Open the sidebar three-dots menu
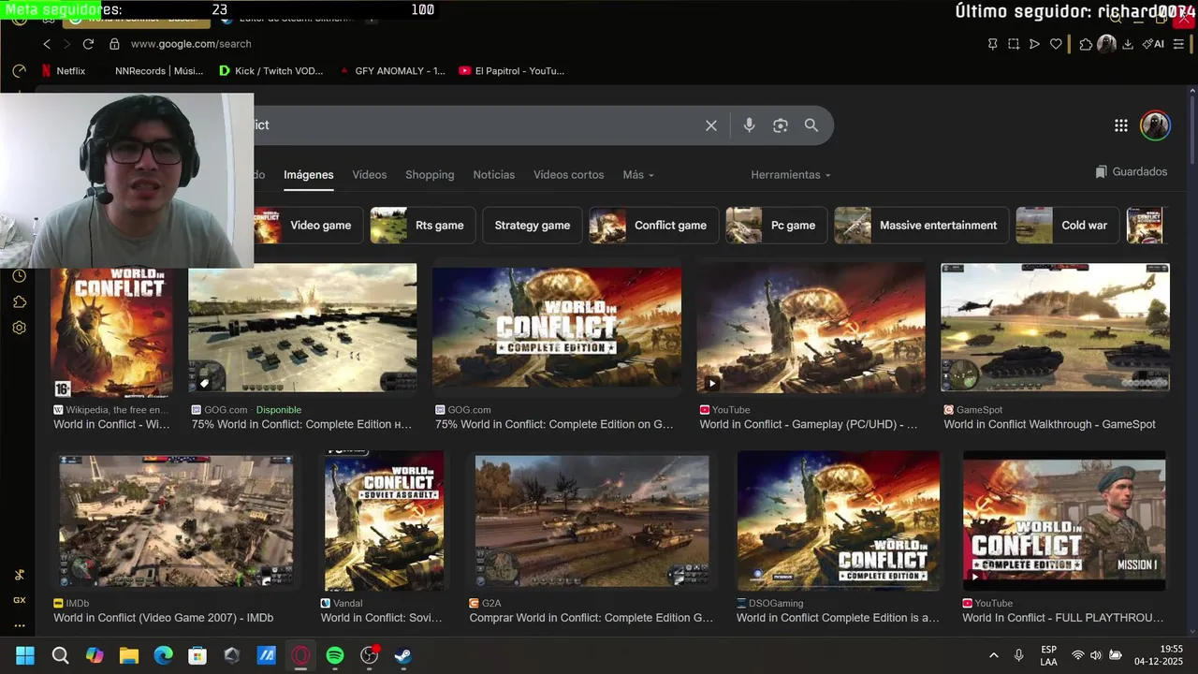Viewport: 1198px width, 674px height. [x=20, y=625]
